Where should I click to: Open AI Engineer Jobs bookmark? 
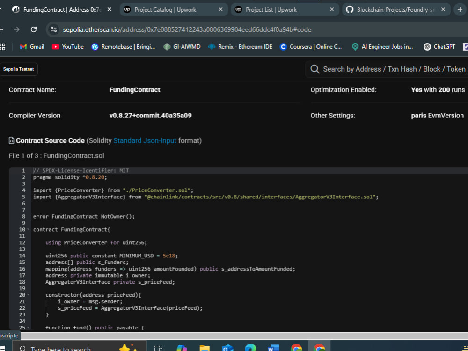click(382, 46)
